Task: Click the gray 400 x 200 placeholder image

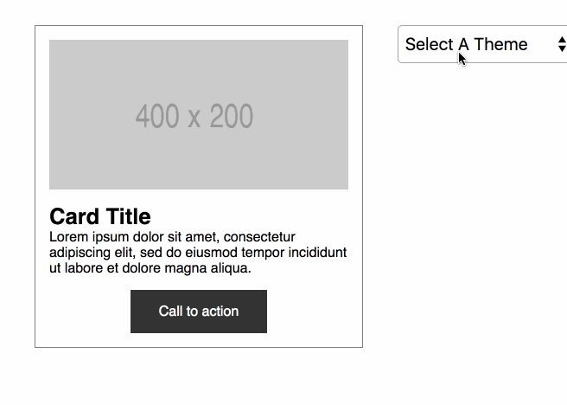Action: (x=199, y=114)
